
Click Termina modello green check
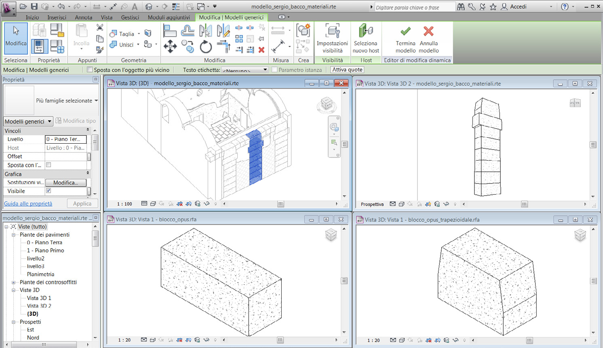(405, 38)
